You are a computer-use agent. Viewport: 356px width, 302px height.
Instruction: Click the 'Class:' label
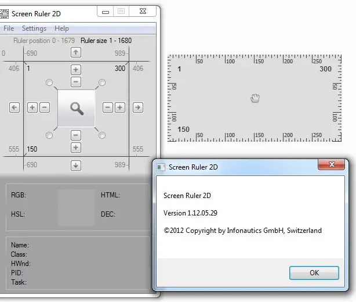pos(19,254)
